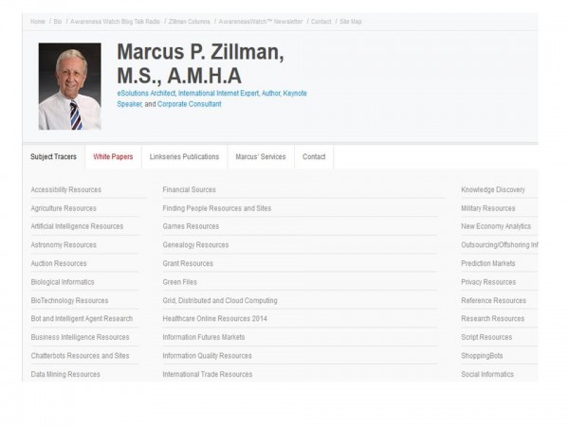Viewport: 569px width, 426px height.
Task: Open the Site Map link
Action: [351, 22]
